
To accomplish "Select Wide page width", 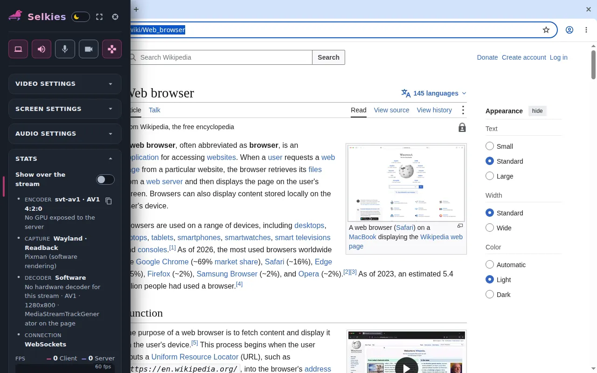I will click(x=490, y=228).
